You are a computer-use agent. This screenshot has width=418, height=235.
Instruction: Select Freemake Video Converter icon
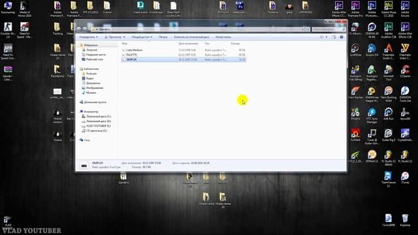click(x=405, y=51)
